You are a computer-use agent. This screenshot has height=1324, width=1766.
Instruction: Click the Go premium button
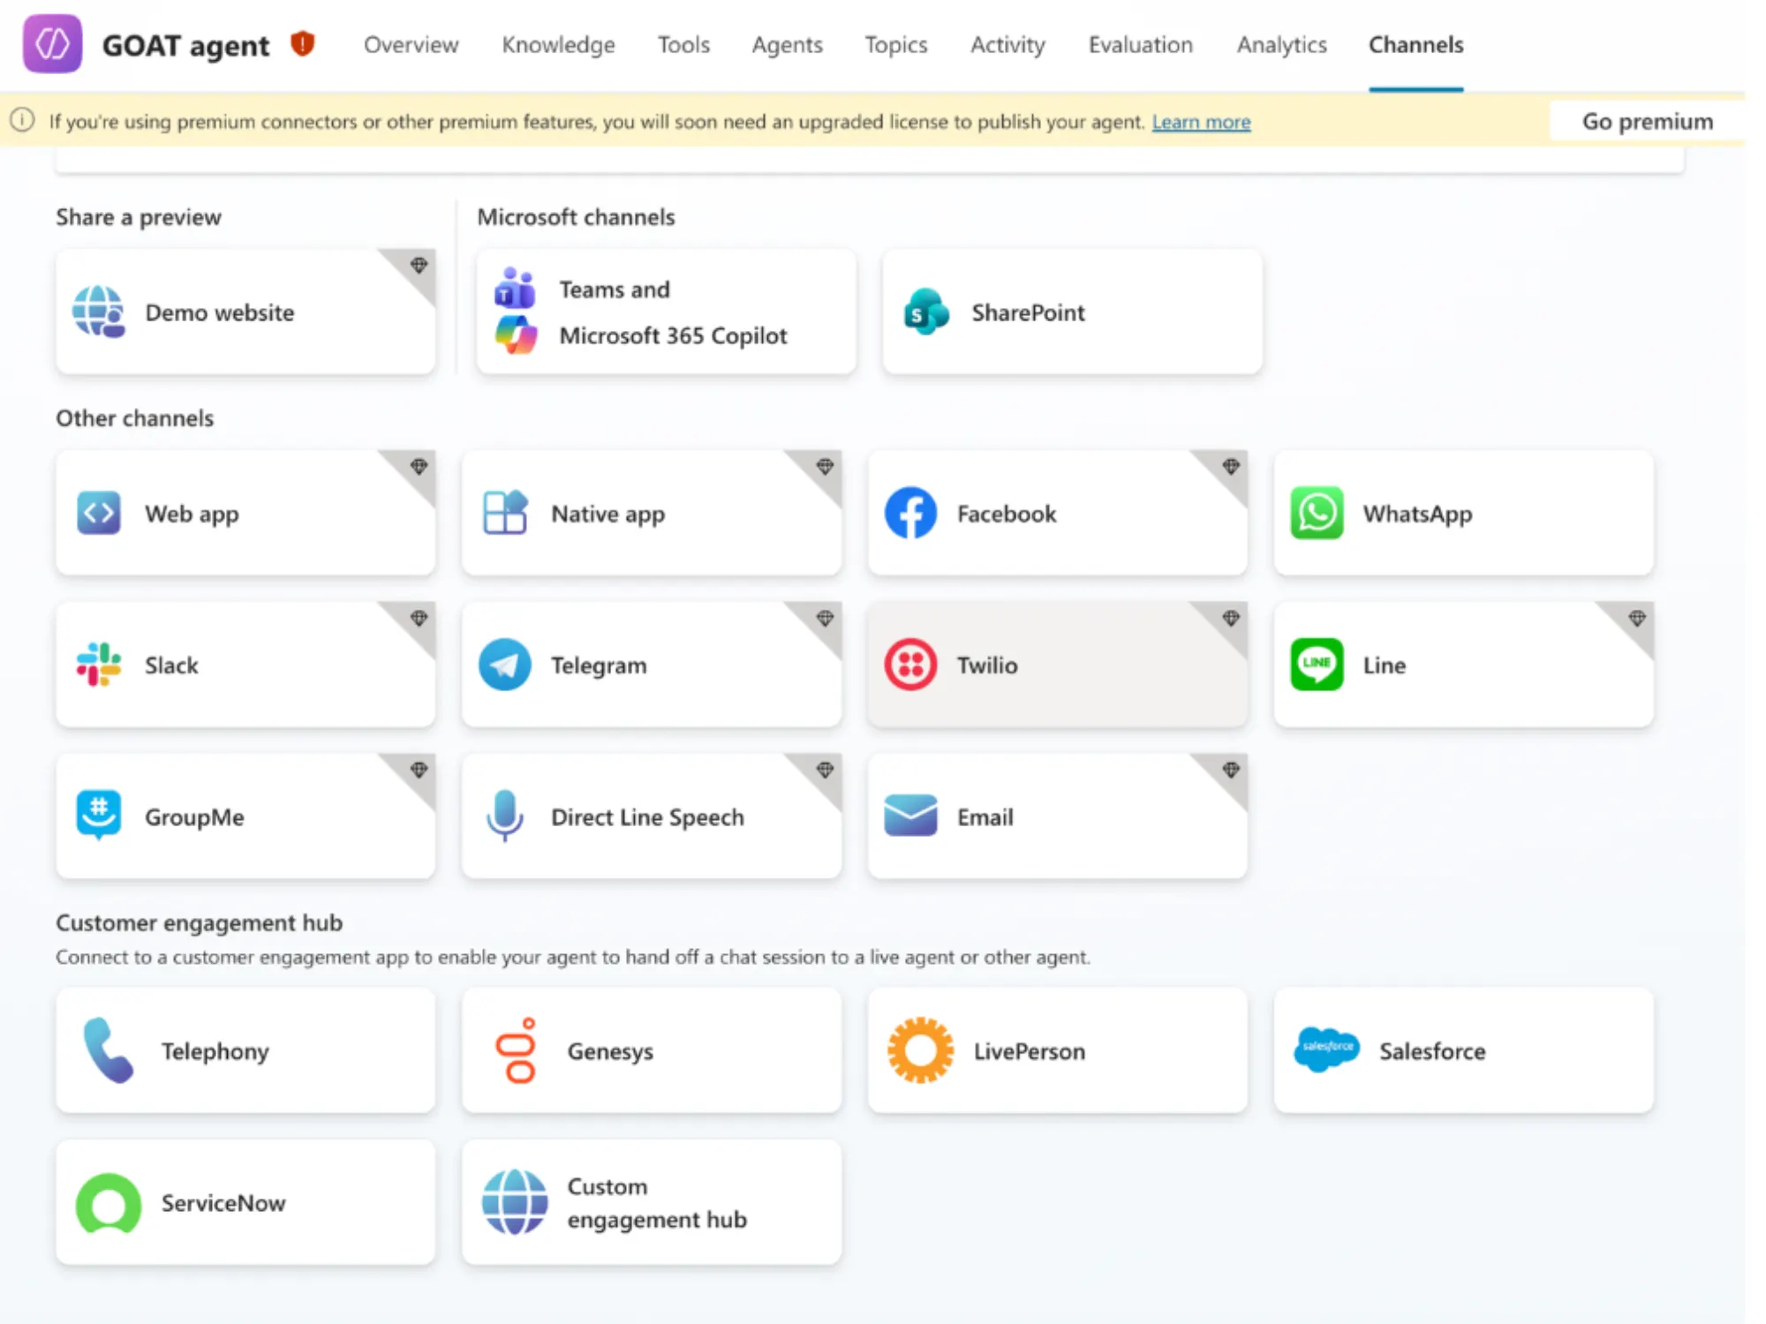point(1647,121)
